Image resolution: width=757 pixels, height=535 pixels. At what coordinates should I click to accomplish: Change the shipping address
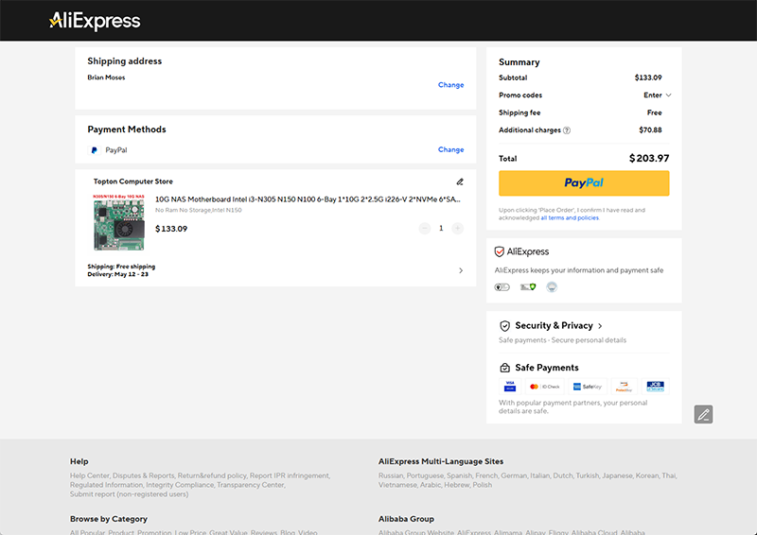pos(451,85)
